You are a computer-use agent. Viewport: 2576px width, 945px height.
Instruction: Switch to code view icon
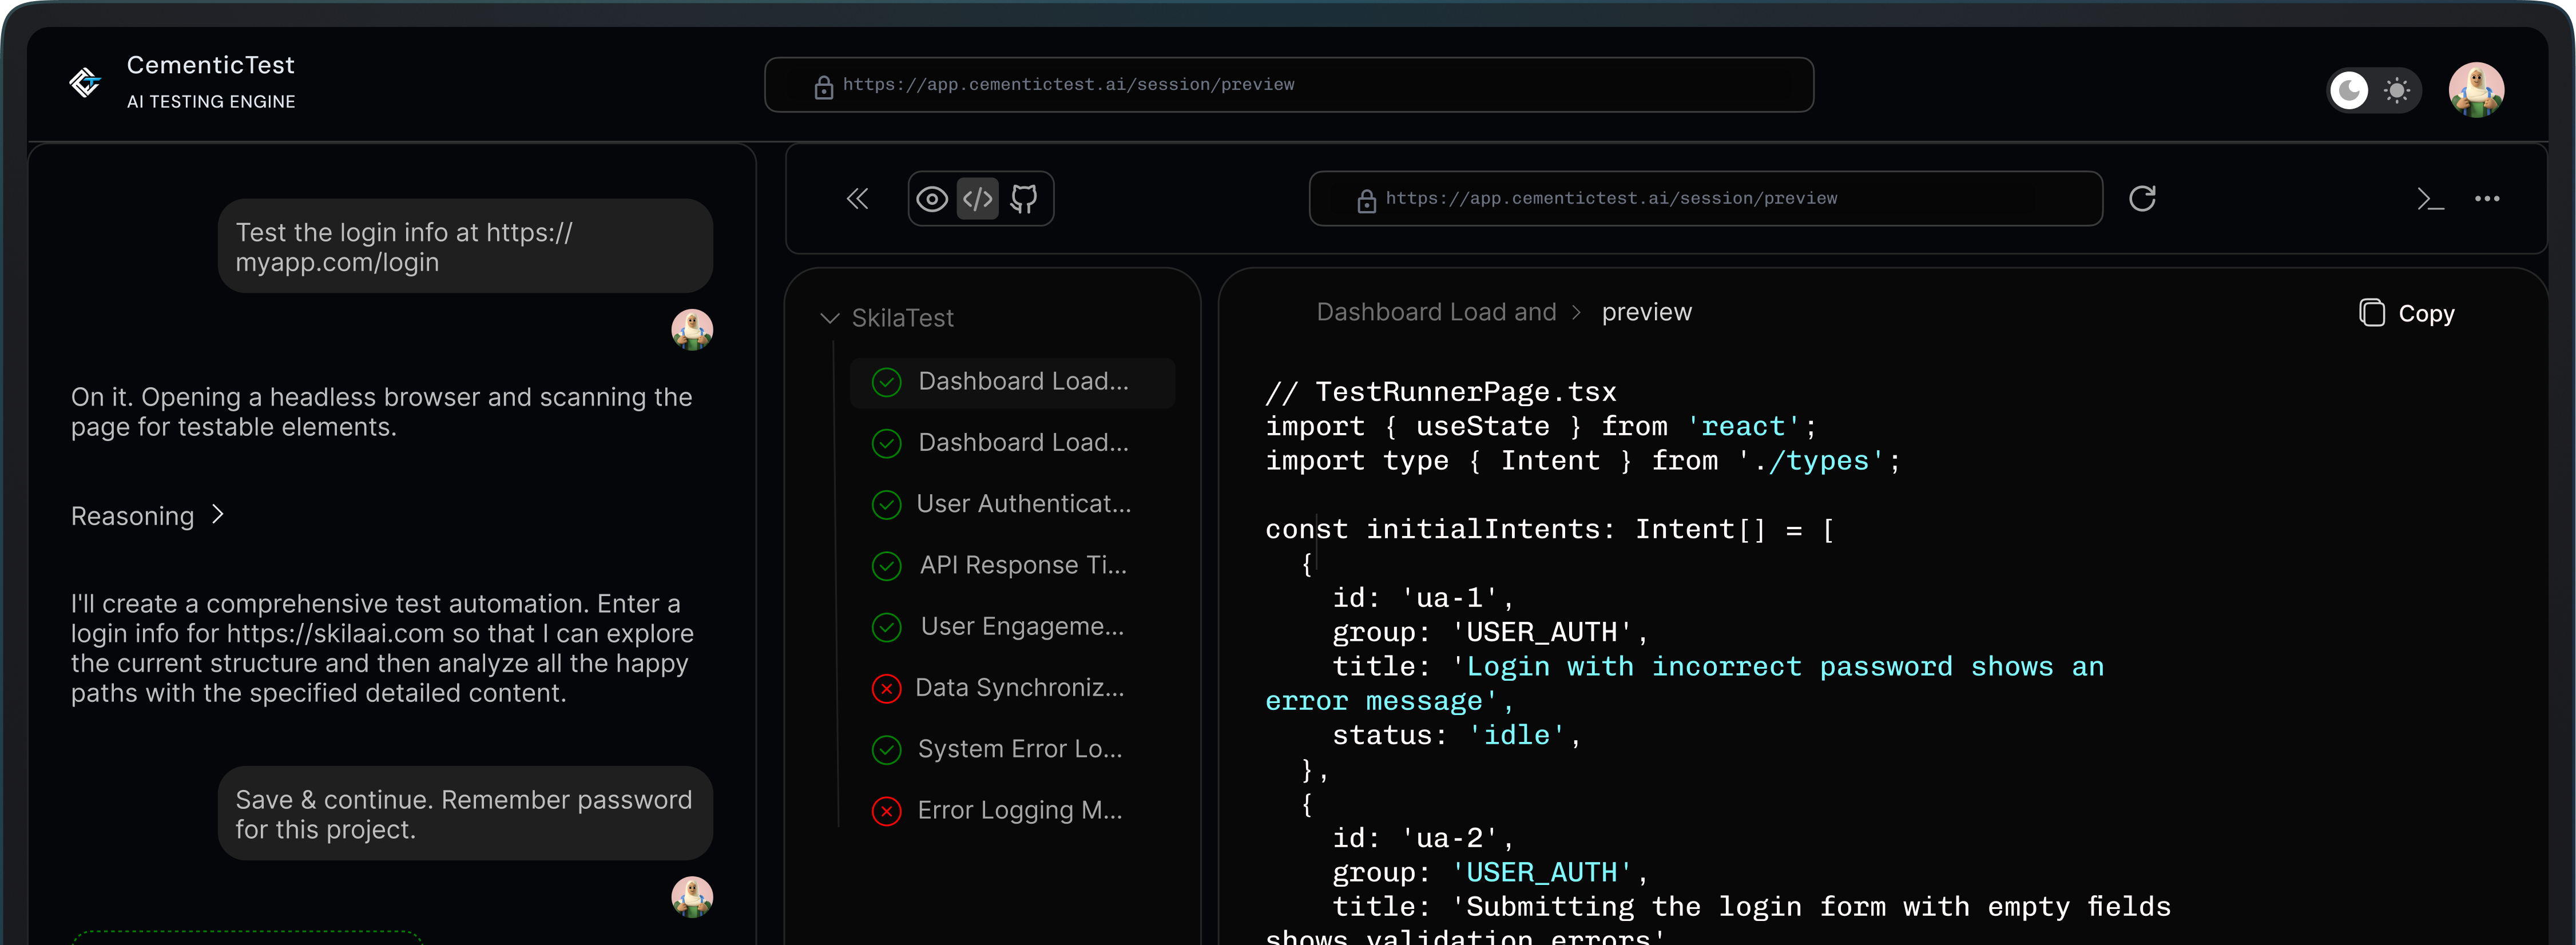tap(977, 199)
